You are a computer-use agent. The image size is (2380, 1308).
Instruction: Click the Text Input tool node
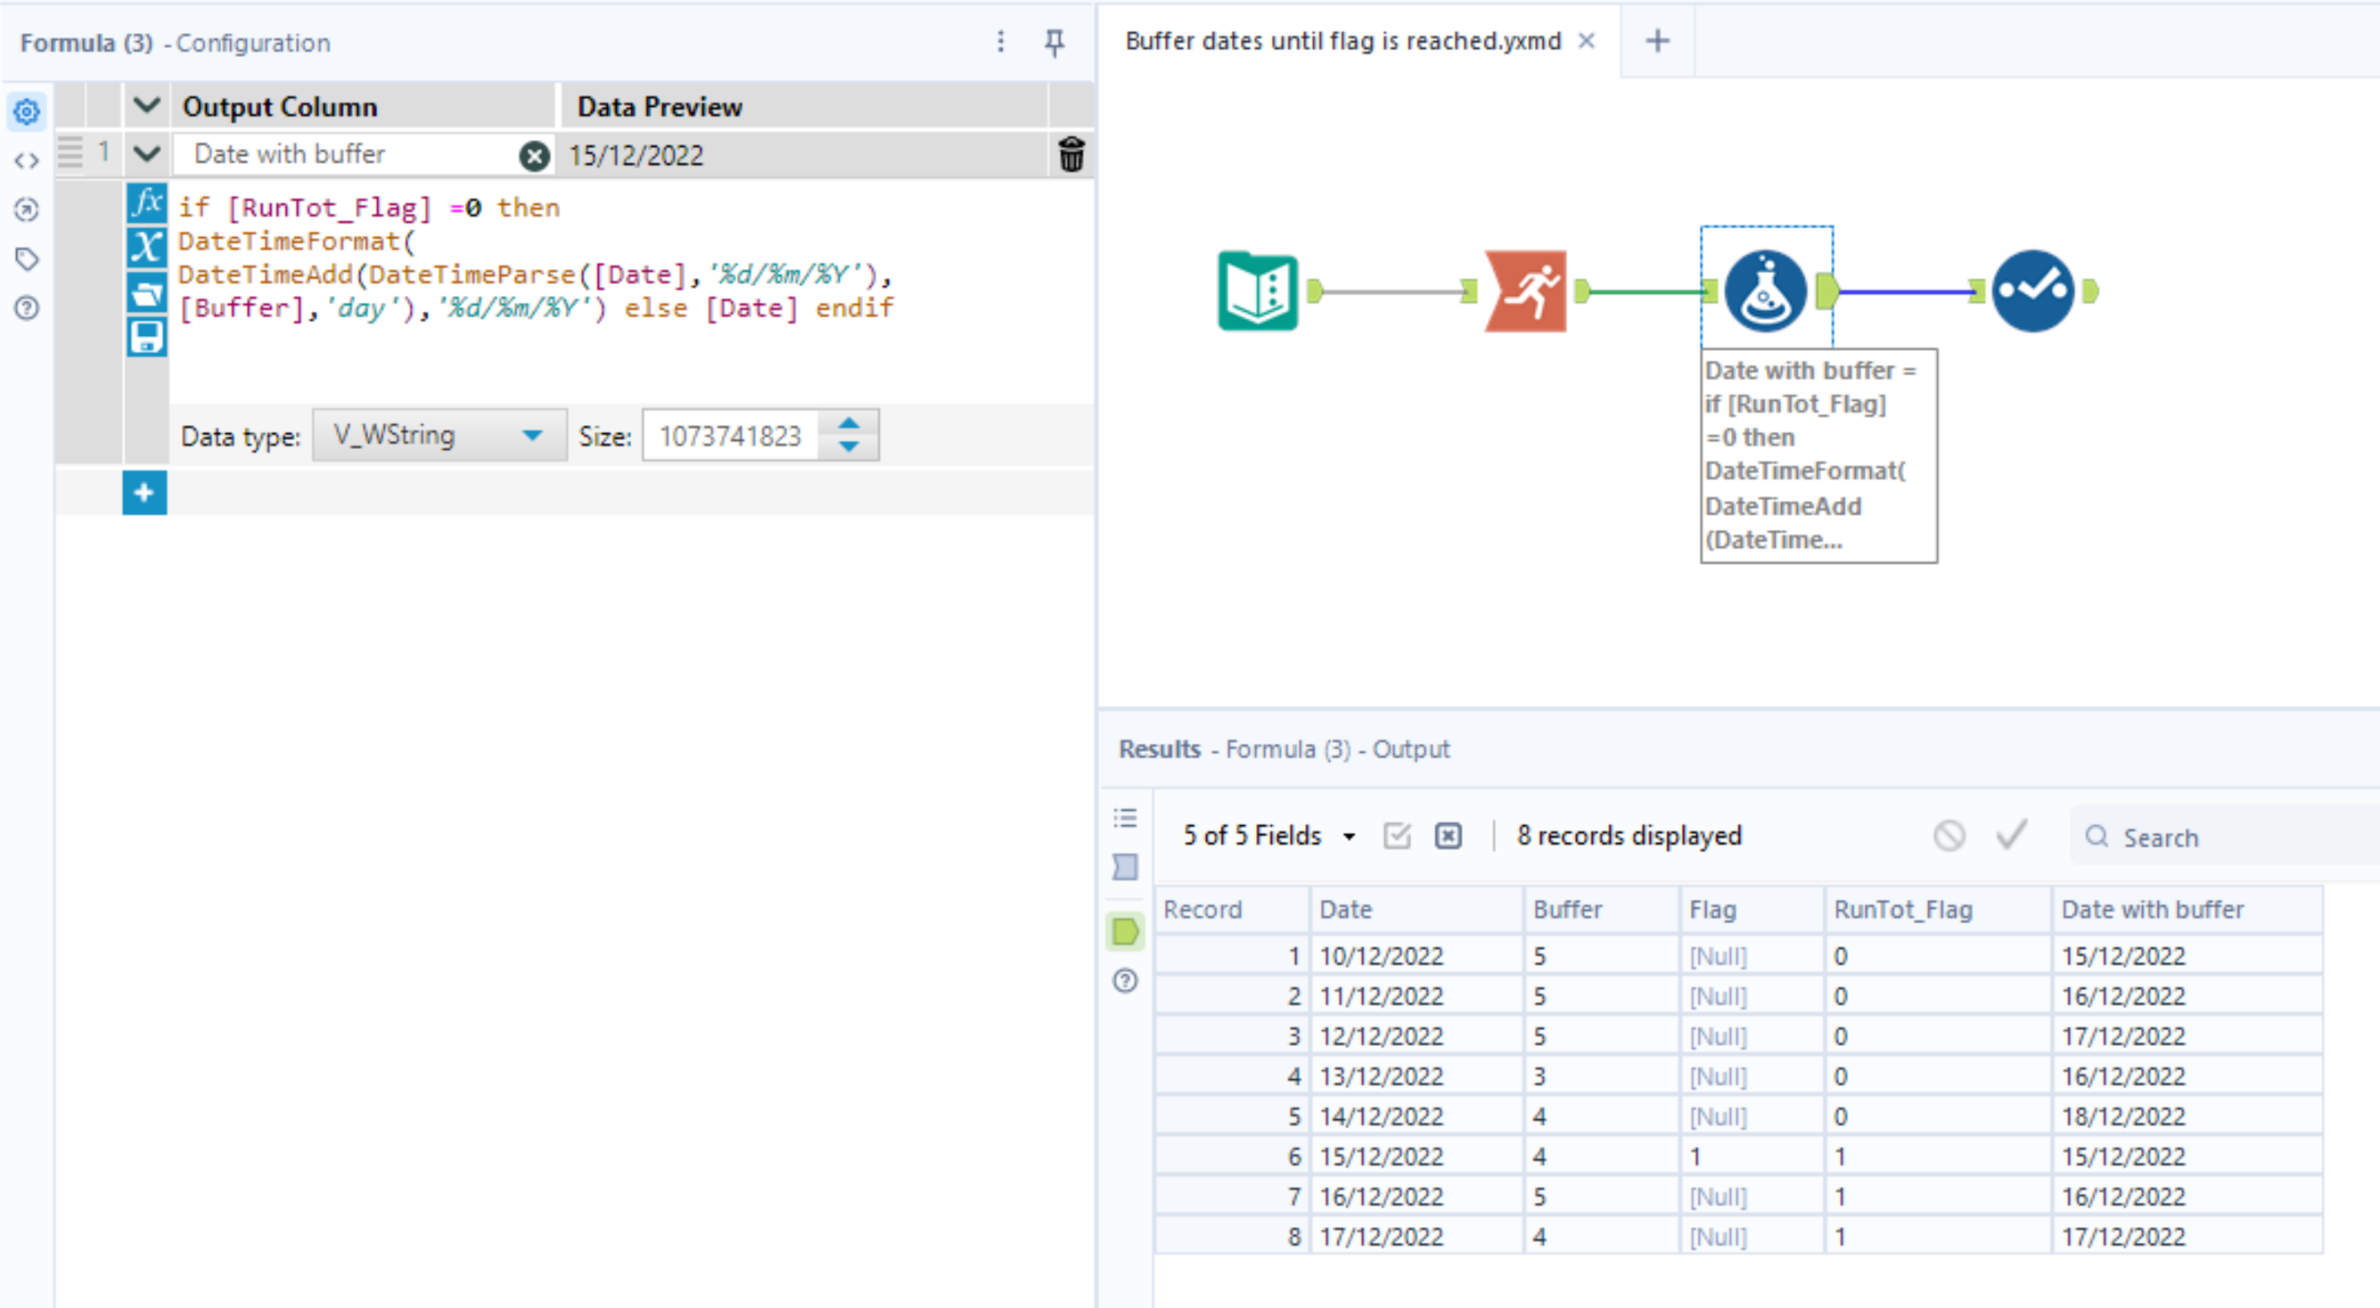pyautogui.click(x=1258, y=292)
